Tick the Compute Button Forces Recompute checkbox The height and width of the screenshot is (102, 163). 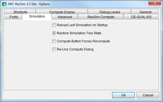pos(54,41)
